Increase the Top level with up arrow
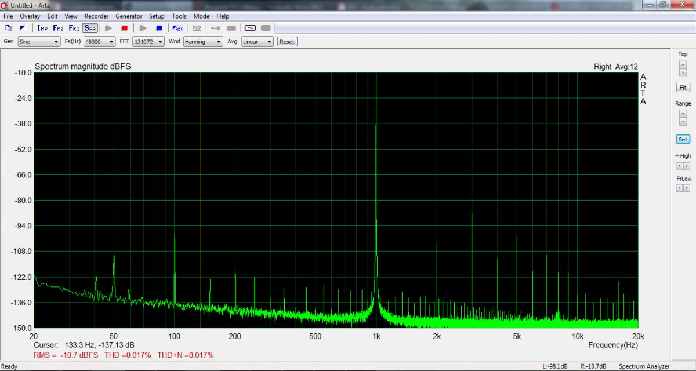This screenshot has width=696, height=371. [x=683, y=64]
